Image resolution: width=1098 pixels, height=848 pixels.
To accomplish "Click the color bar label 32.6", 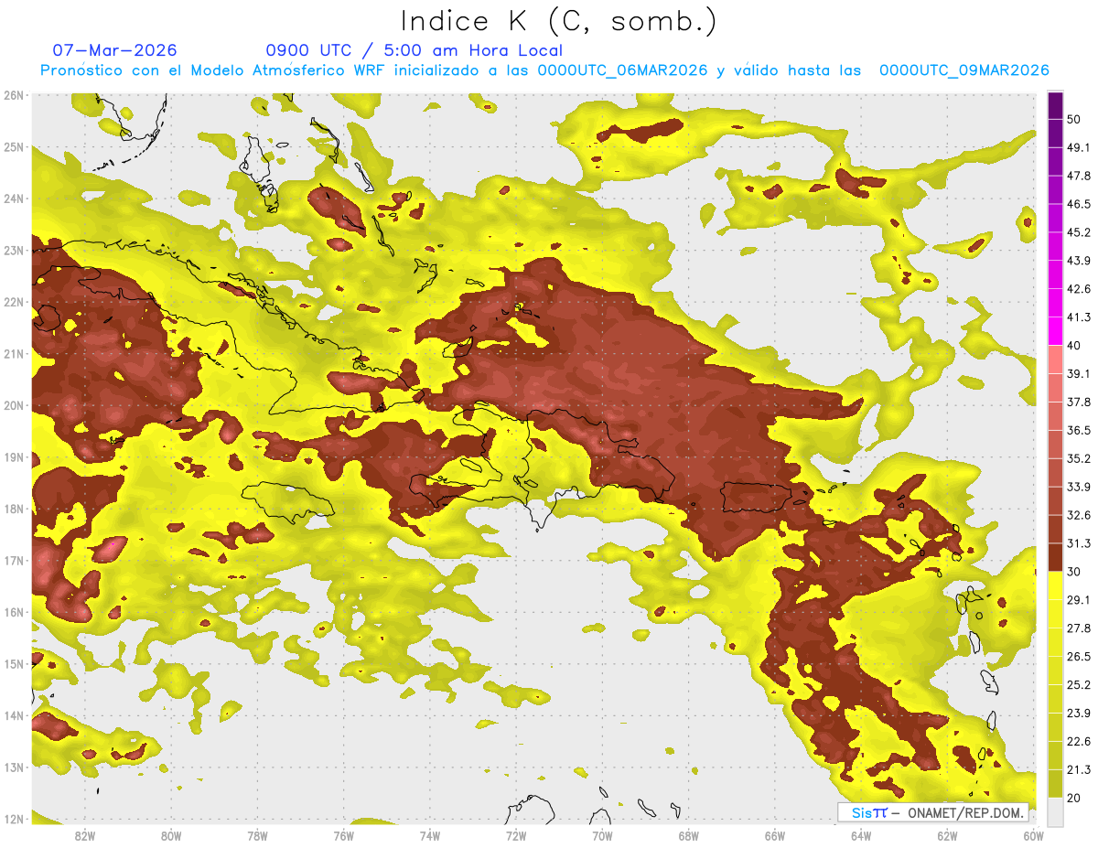I will point(1079,515).
